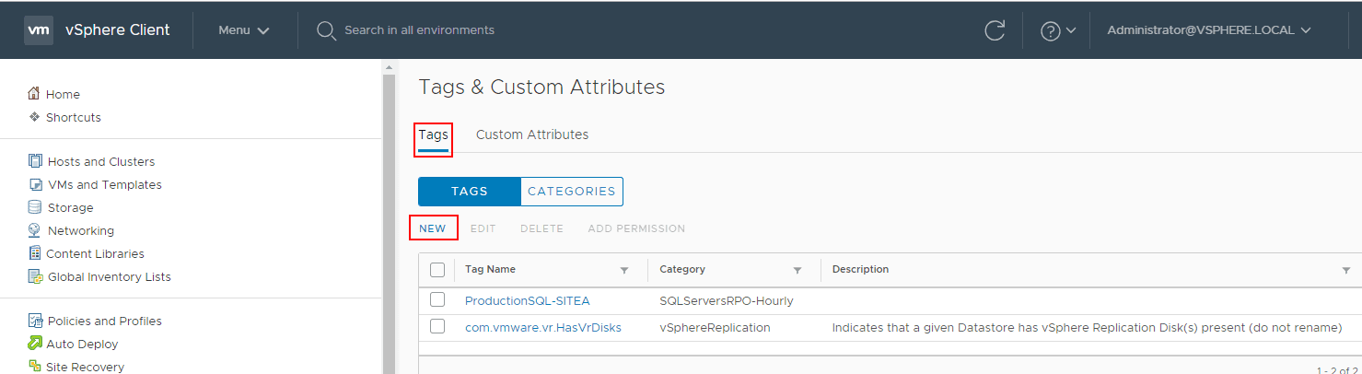The height and width of the screenshot is (374, 1362).
Task: Check the ProductionSQL-SITEA row checkbox
Action: coord(437,299)
